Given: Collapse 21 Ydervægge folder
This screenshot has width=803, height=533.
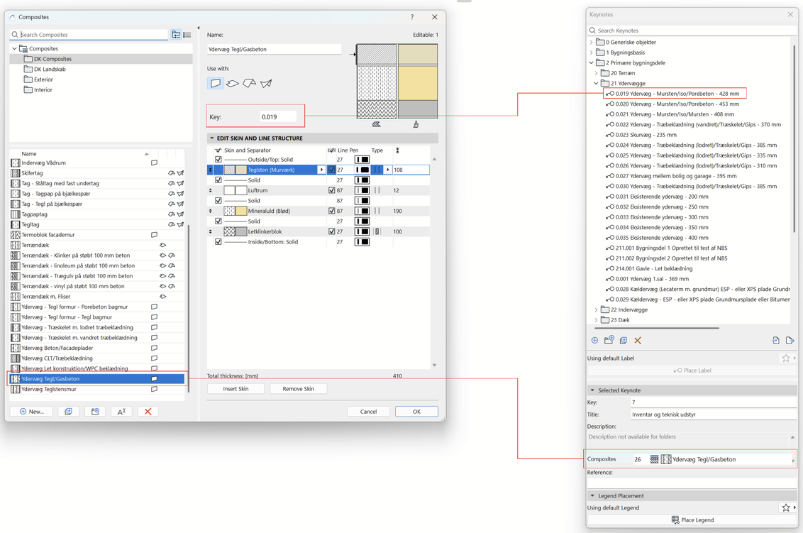Looking at the screenshot, I should click(x=596, y=83).
